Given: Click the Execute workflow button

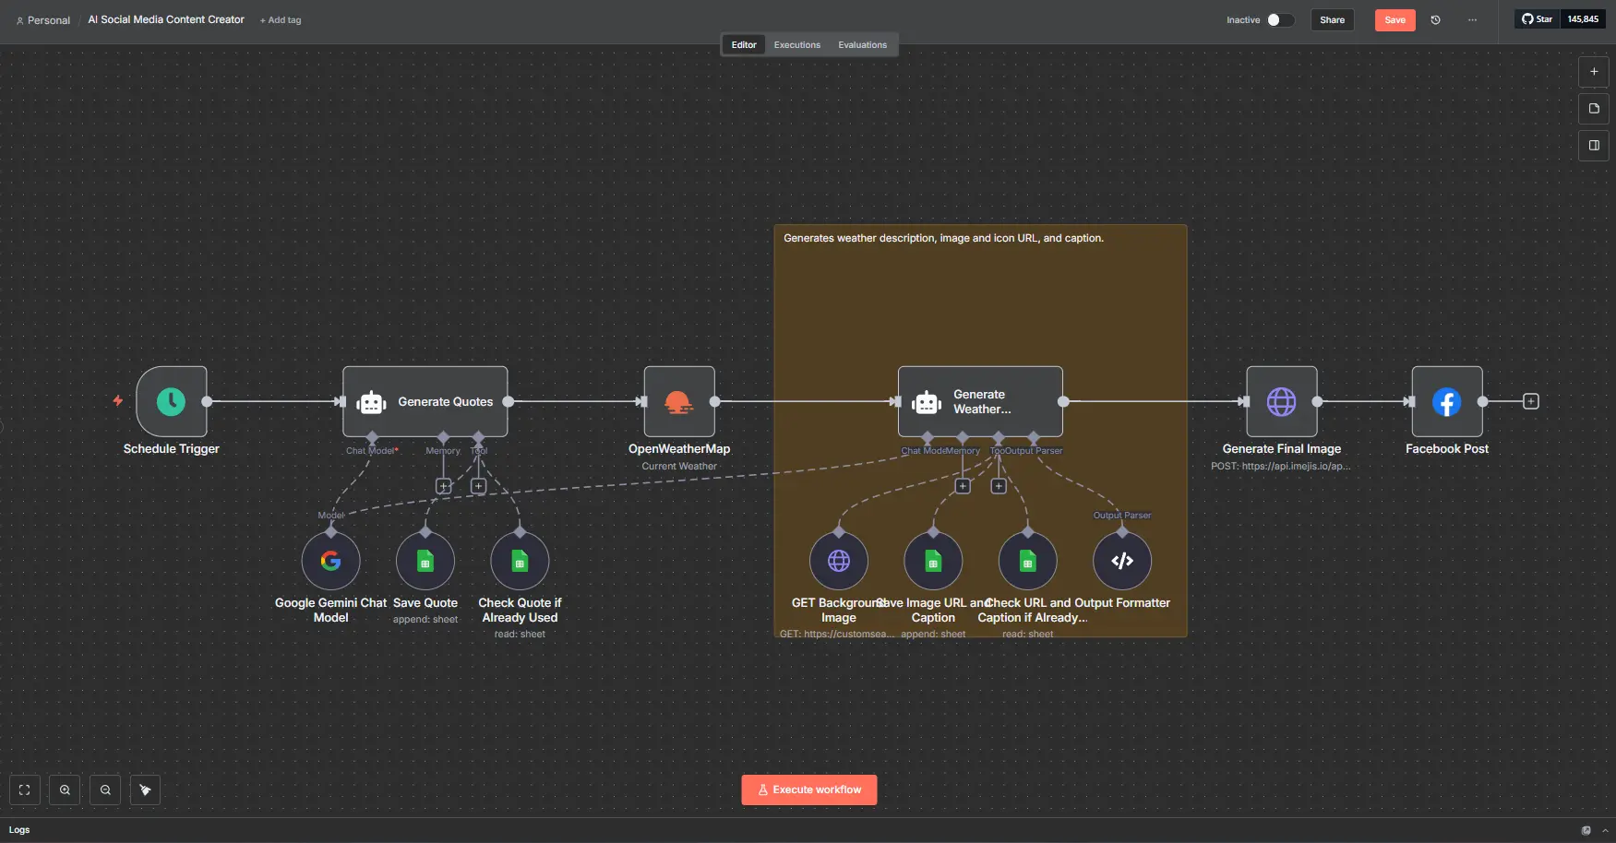Looking at the screenshot, I should [x=808, y=790].
